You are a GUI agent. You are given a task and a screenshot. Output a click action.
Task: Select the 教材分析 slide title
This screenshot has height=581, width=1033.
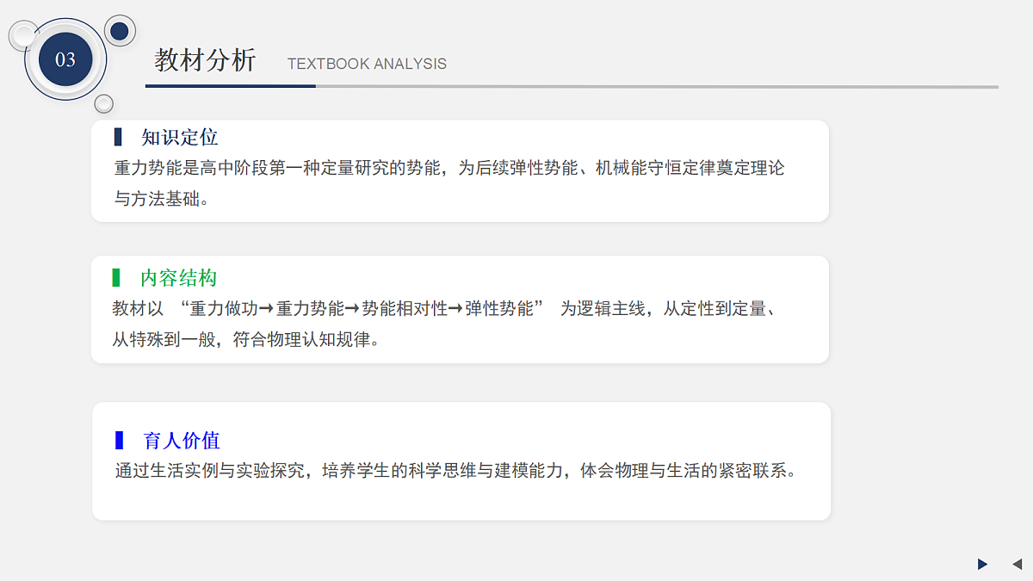click(x=206, y=60)
